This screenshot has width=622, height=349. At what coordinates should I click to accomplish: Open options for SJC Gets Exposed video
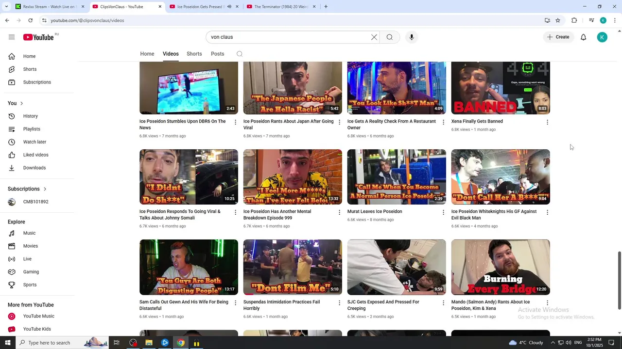pos(443,302)
